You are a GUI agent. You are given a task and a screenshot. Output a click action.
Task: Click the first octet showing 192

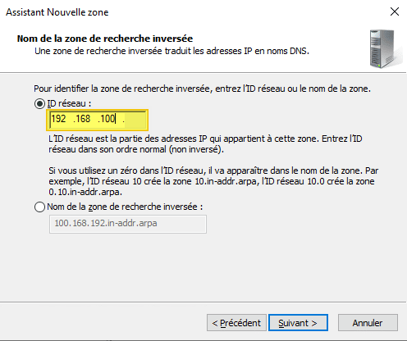coord(59,119)
